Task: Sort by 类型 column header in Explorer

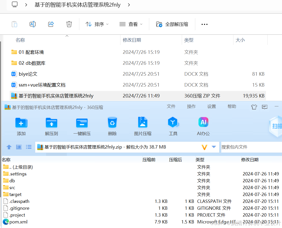Action: [x=189, y=40]
